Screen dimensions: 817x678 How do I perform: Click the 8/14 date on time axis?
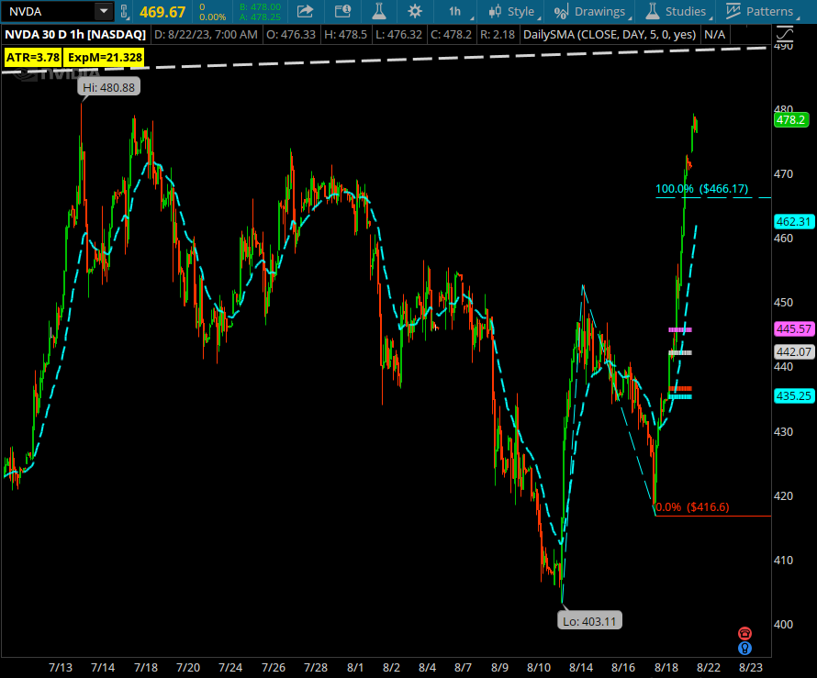point(581,668)
